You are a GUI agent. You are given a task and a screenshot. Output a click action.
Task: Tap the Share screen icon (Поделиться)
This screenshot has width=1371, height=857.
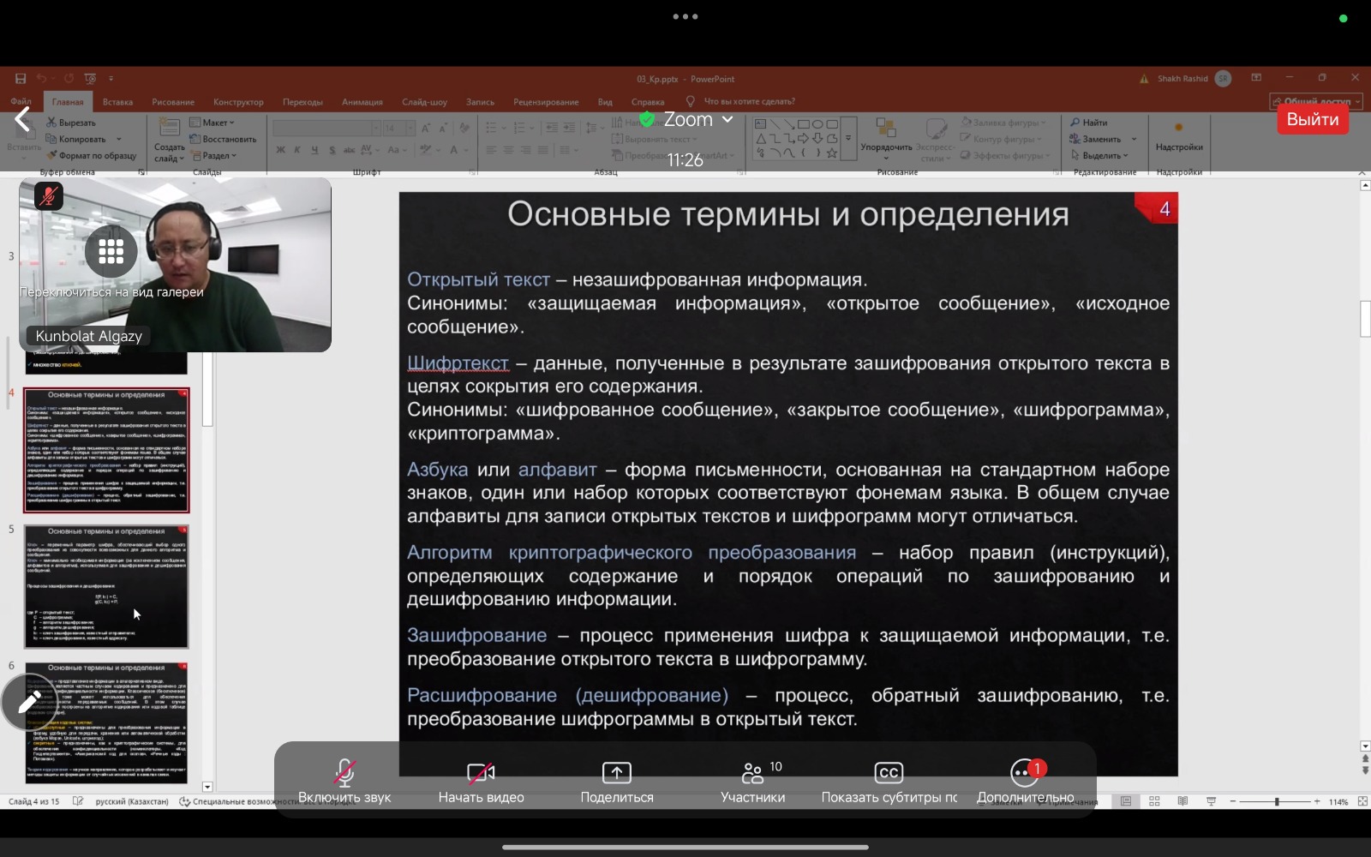616,774
